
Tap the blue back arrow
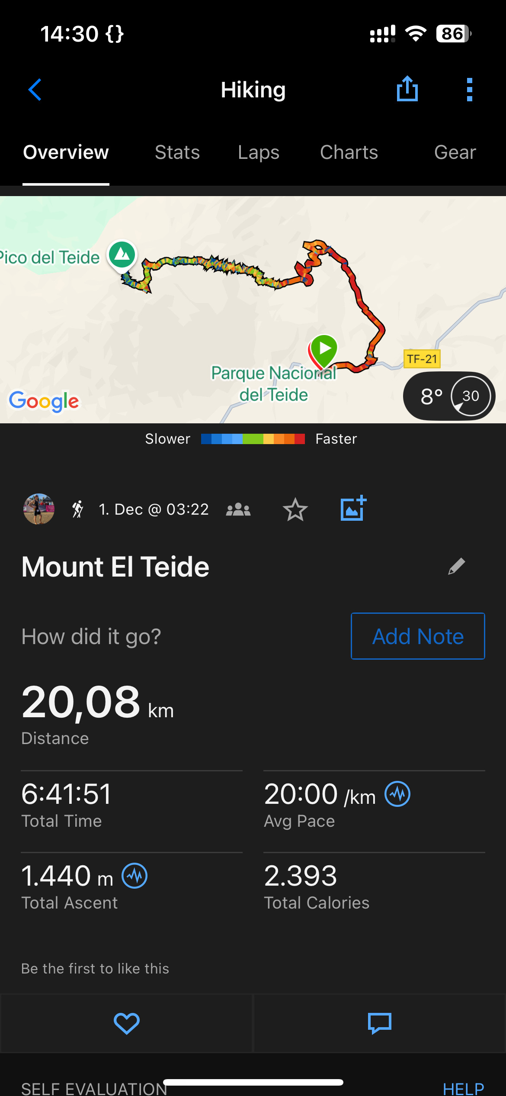coord(35,90)
